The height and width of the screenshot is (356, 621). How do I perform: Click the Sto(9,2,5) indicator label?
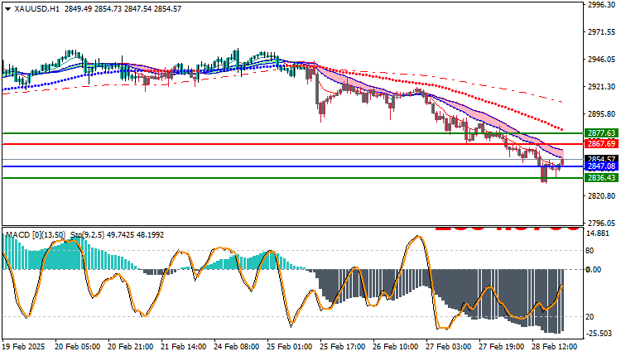87,235
